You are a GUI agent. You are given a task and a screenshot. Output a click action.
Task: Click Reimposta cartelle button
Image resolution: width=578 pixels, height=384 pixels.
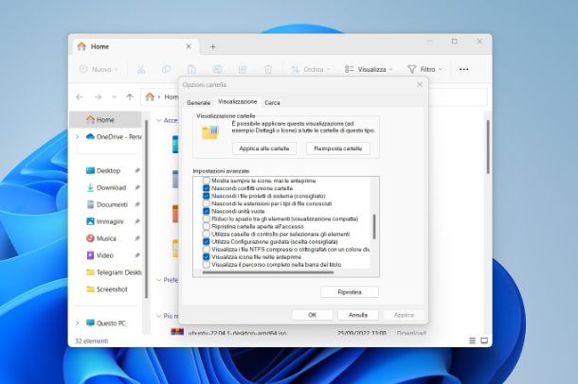tap(338, 148)
